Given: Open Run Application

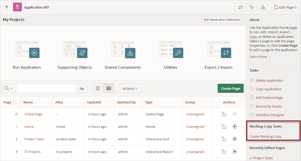Looking at the screenshot, I should tap(27, 53).
